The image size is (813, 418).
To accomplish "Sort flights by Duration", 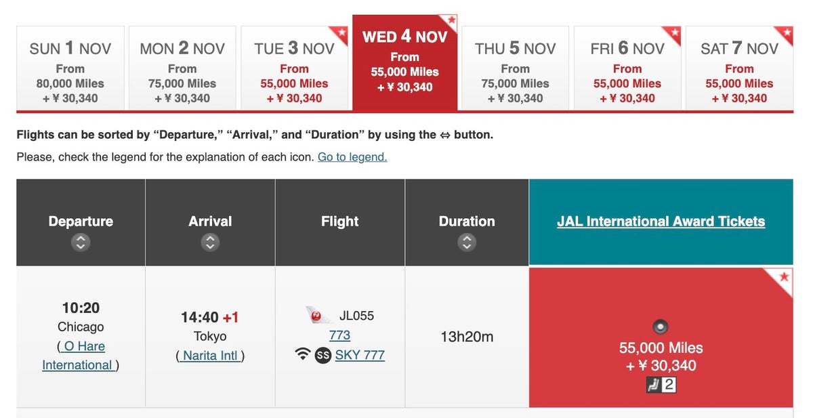I will pyautogui.click(x=466, y=242).
